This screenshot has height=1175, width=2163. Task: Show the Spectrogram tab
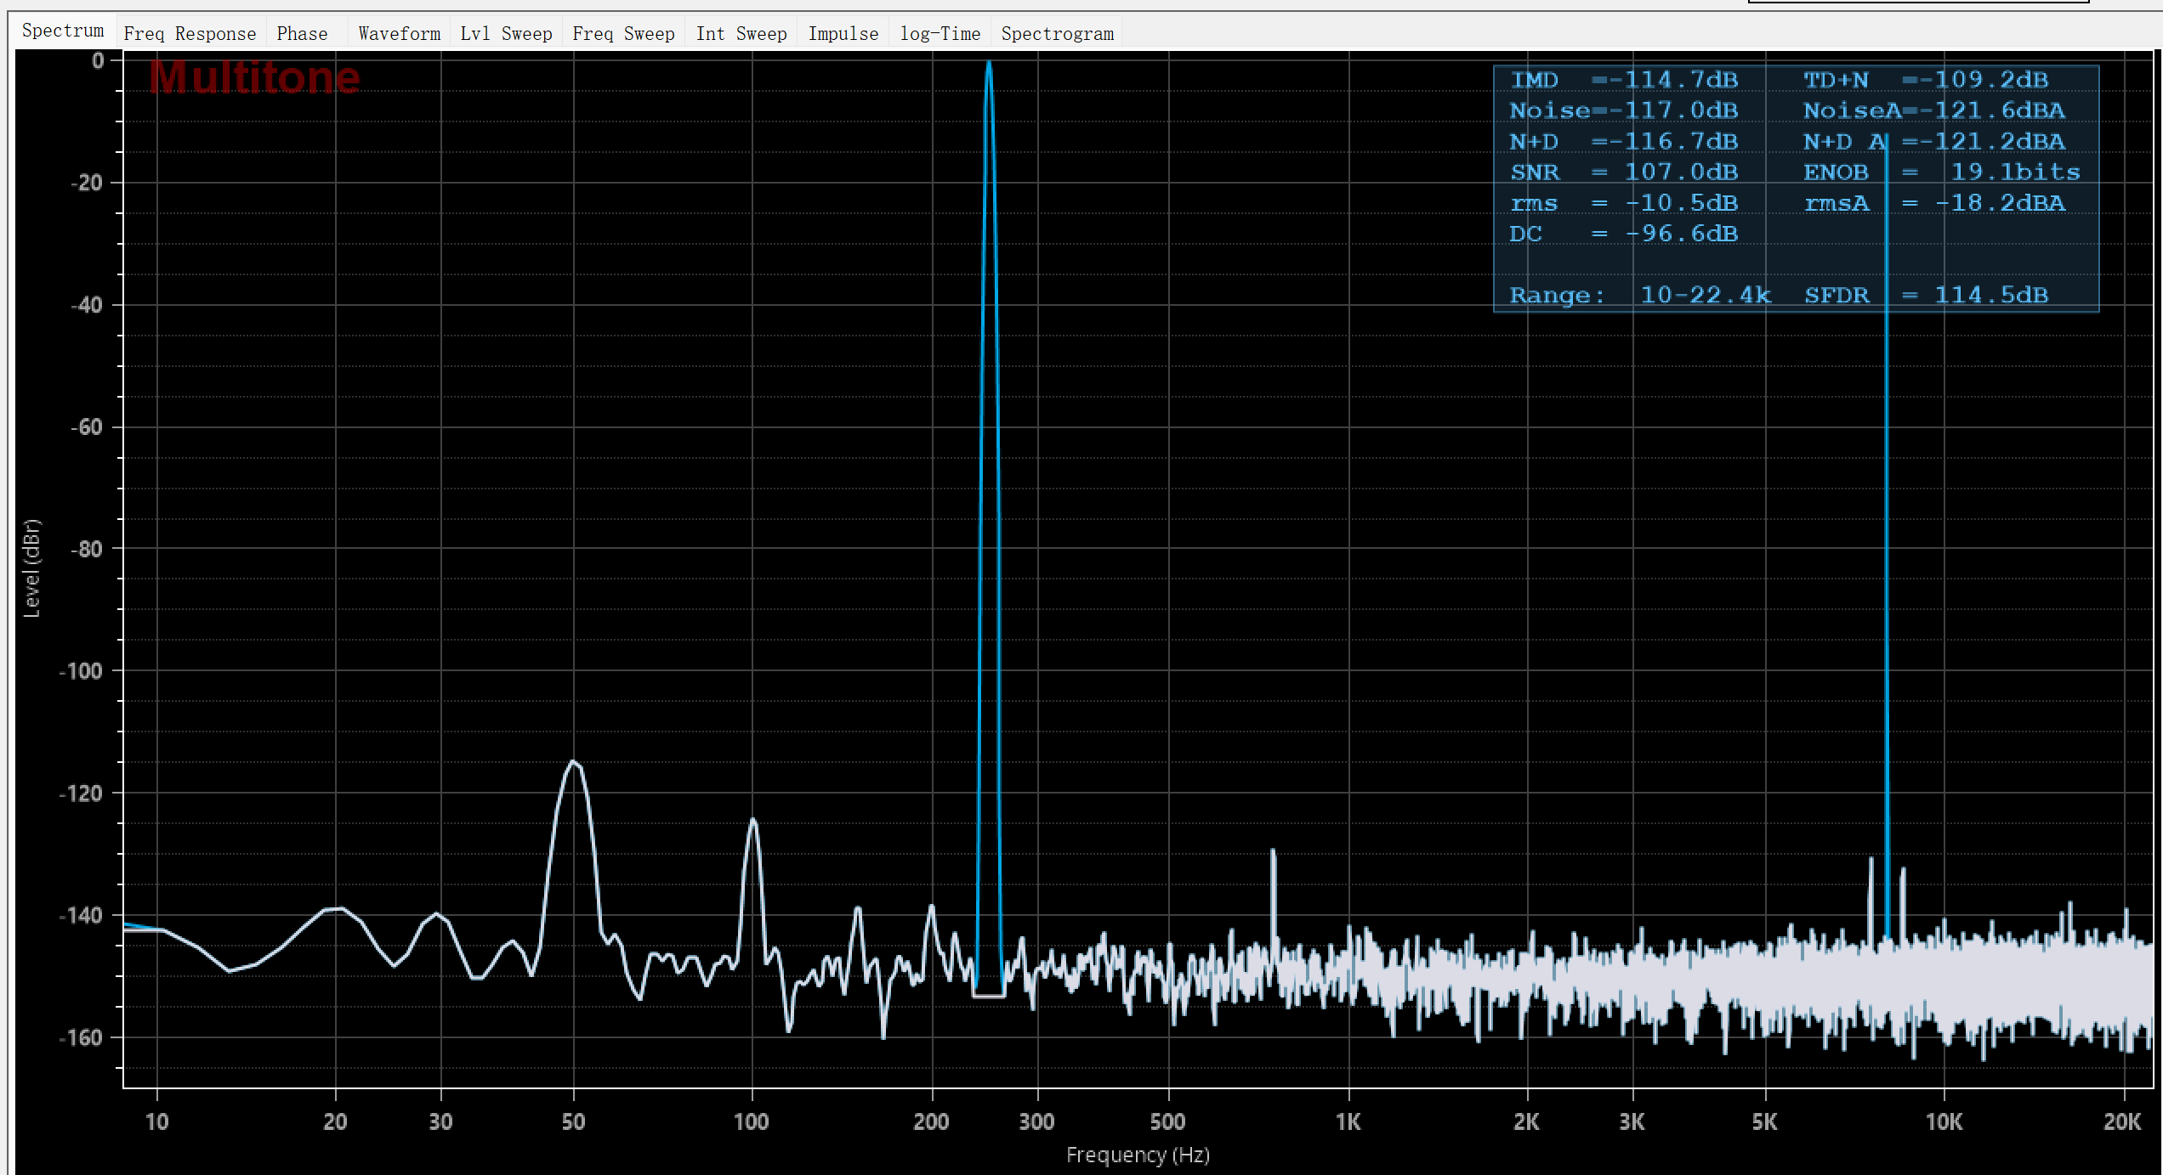[x=1057, y=33]
